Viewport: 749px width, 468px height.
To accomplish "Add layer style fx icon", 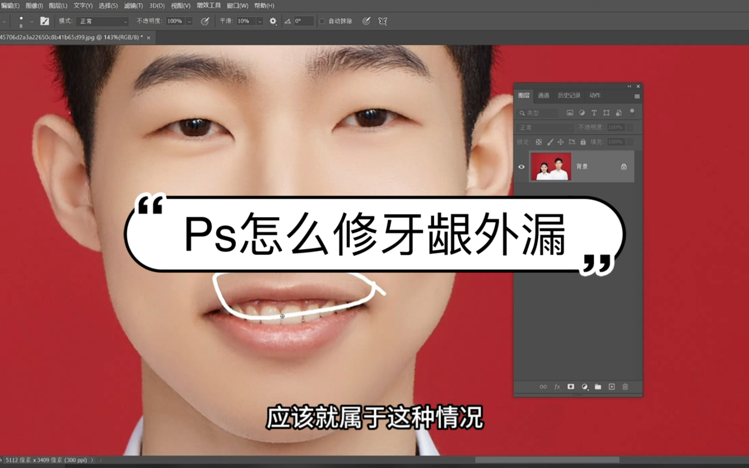I will [557, 387].
